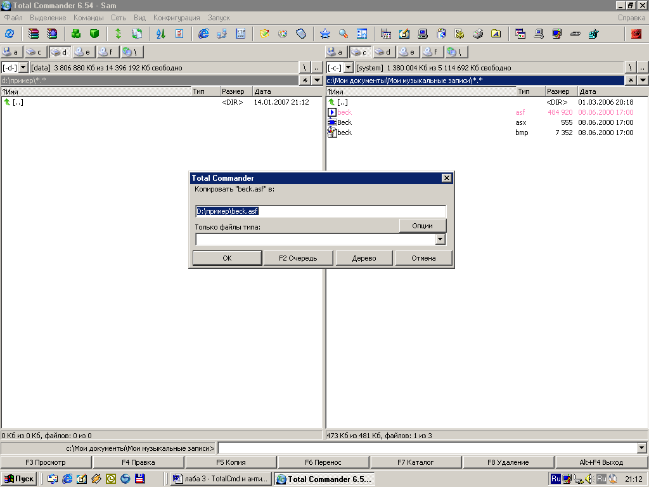Switch left panel to drive f
Image resolution: width=649 pixels, height=487 pixels.
[x=108, y=52]
